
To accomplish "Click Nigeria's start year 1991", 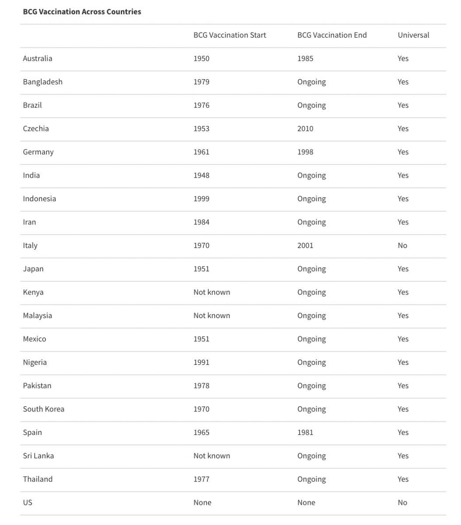I will [x=201, y=362].
